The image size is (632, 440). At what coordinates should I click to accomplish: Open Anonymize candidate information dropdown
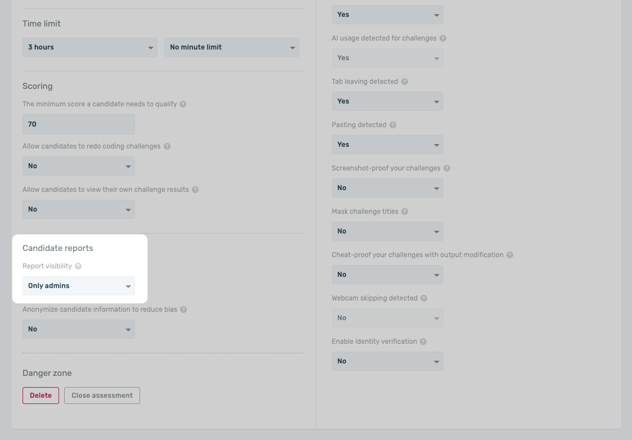[79, 329]
